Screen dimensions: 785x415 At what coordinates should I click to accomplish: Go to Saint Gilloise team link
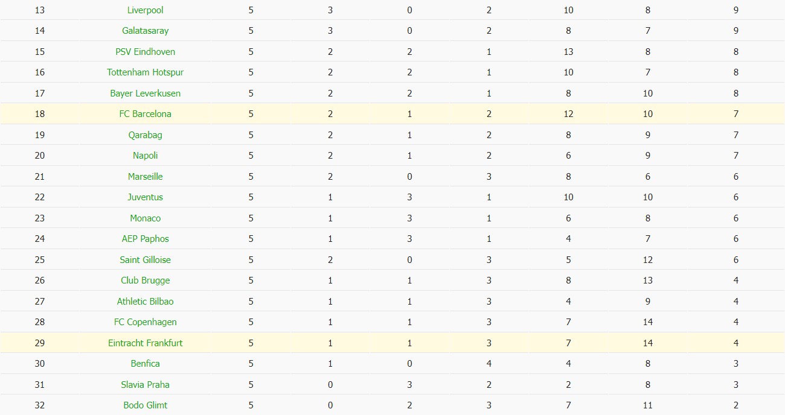click(x=146, y=260)
